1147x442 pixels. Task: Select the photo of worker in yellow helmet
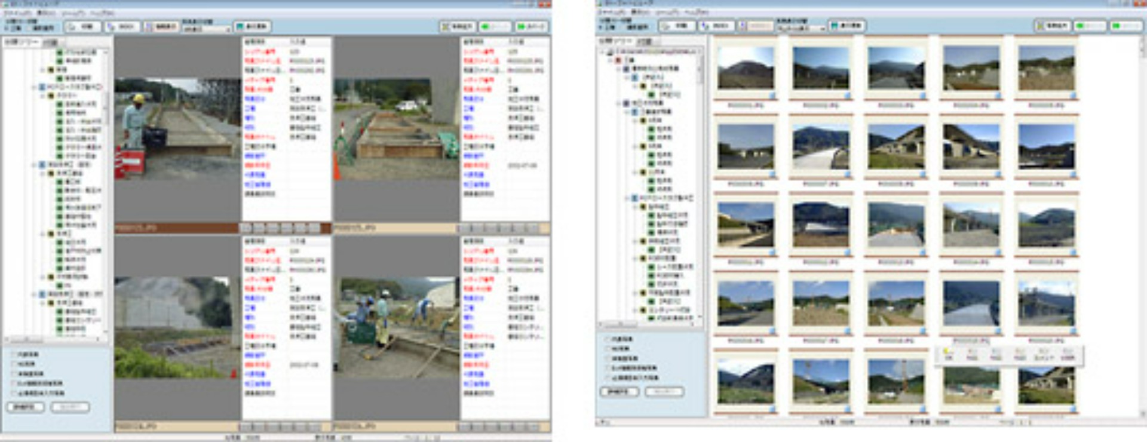pyautogui.click(x=177, y=128)
